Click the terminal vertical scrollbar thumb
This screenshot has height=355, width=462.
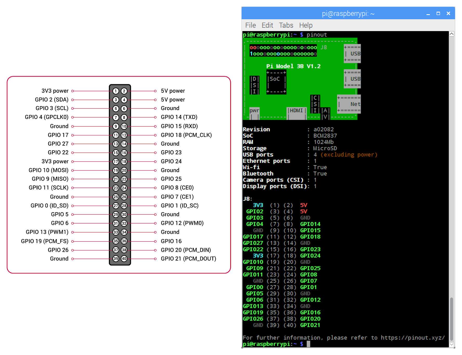(x=452, y=319)
